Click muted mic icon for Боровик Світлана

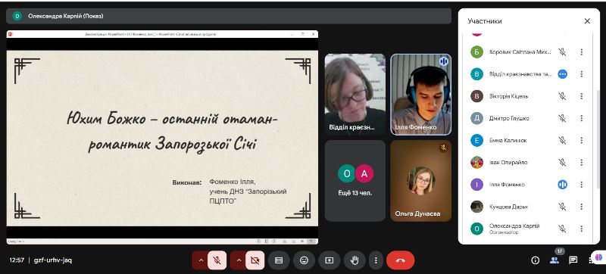[x=562, y=52]
